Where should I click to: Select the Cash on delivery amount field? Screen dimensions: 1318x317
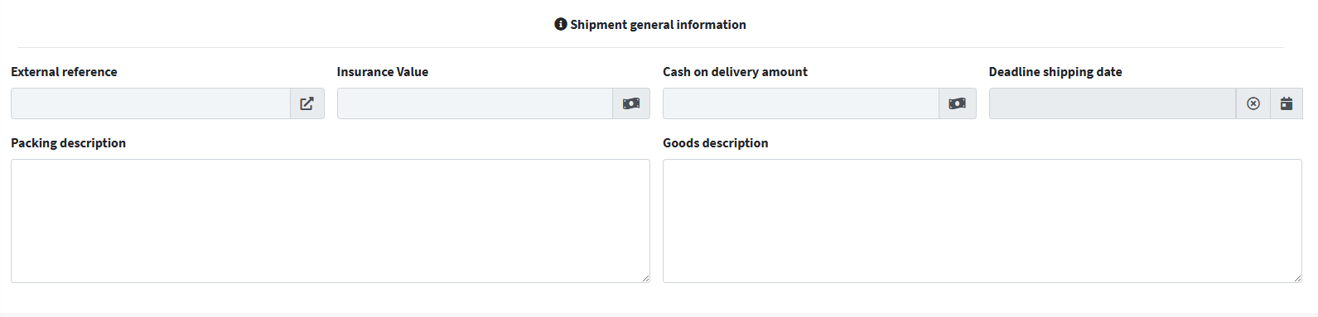pos(801,103)
